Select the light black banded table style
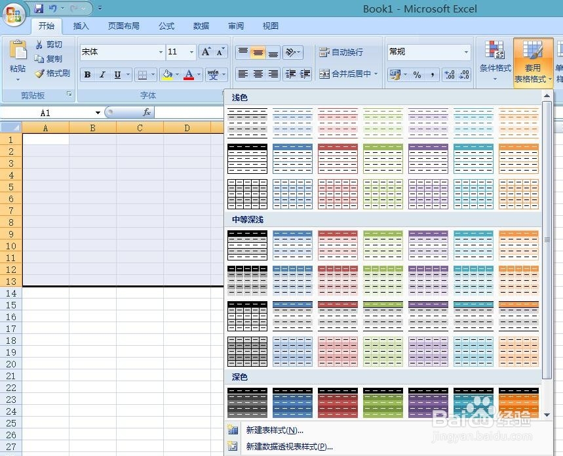563x456 pixels. (247, 123)
